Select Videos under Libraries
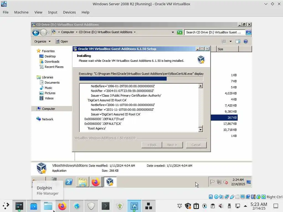 point(49,98)
